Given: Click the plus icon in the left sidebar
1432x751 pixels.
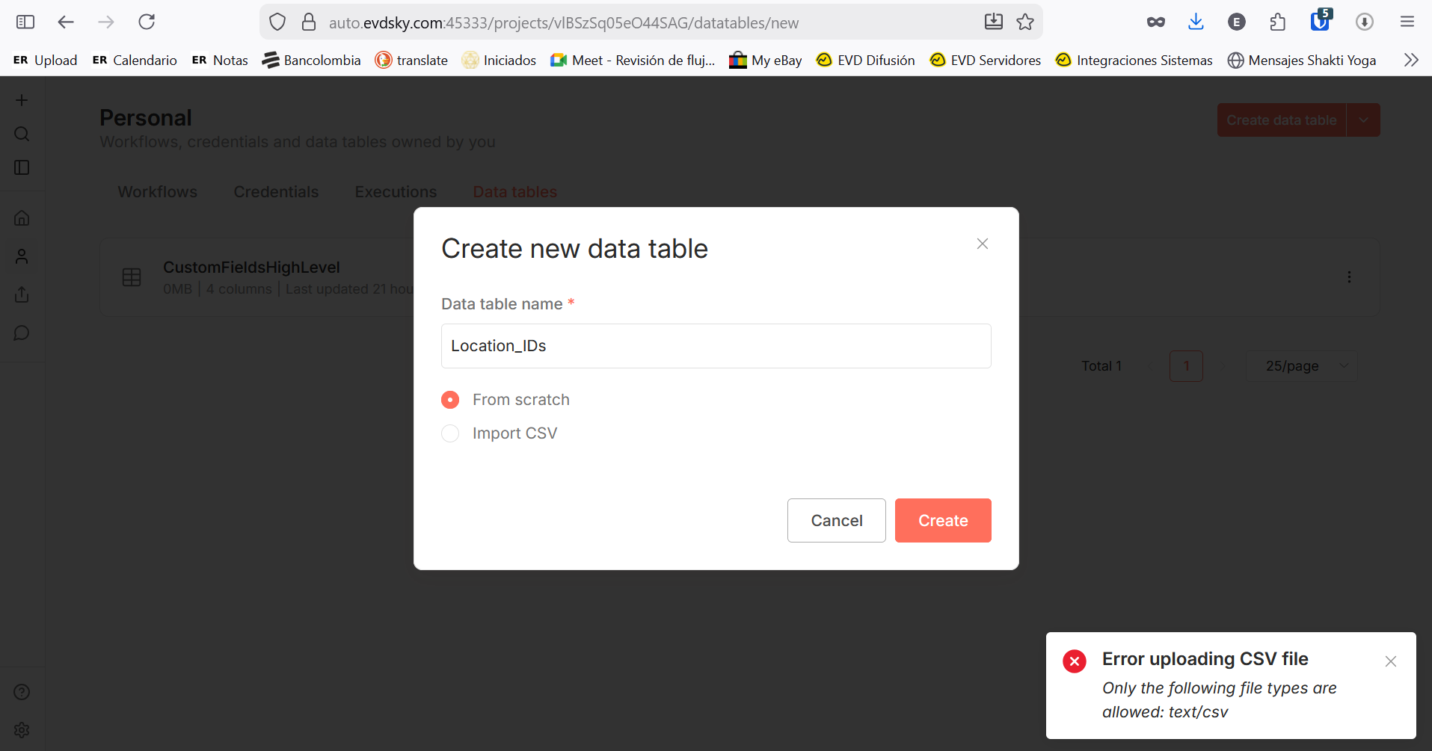Looking at the screenshot, I should point(22,100).
